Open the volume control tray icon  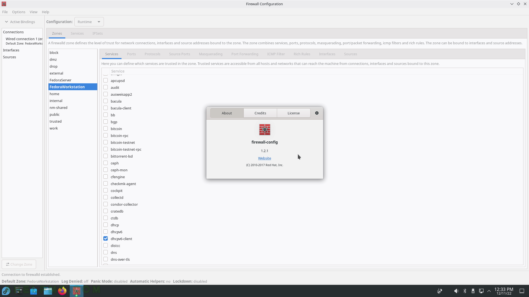pos(456,291)
